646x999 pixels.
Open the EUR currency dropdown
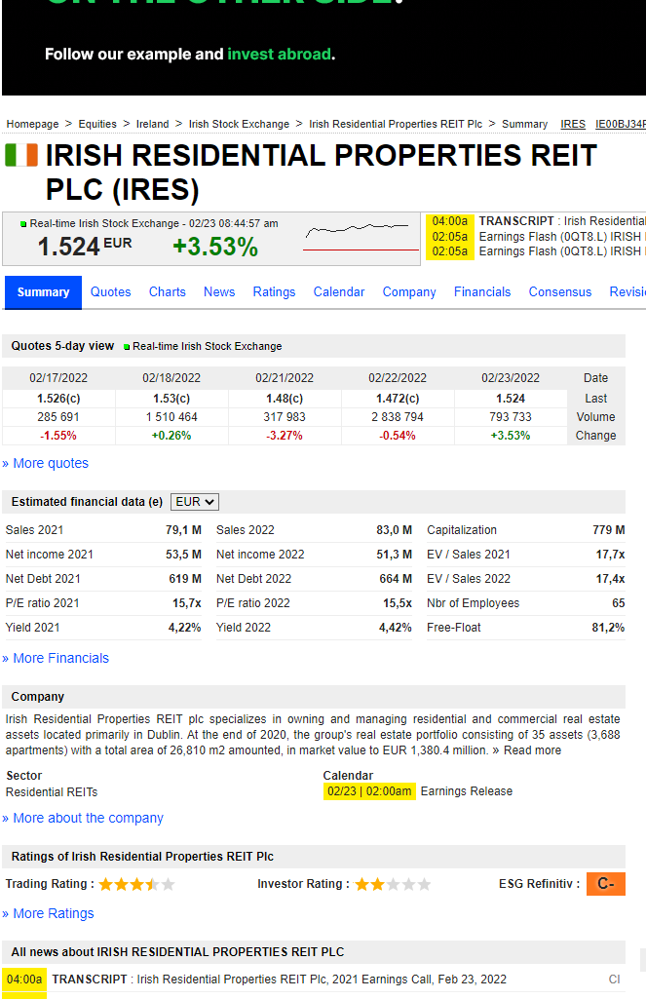[x=195, y=502]
